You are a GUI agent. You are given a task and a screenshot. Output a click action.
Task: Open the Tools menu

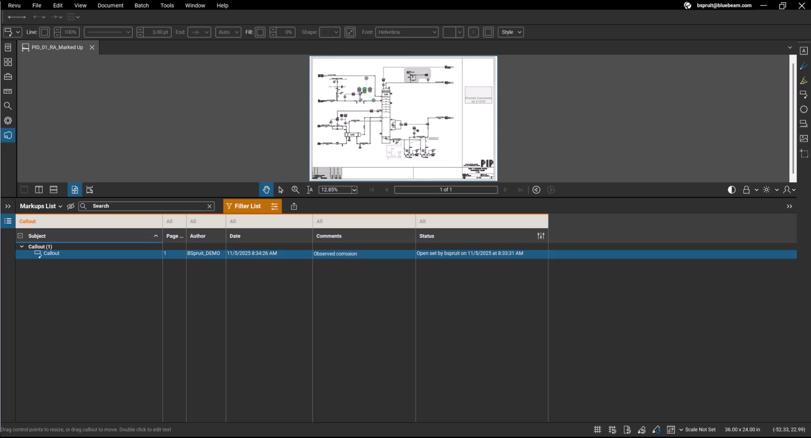(x=167, y=5)
